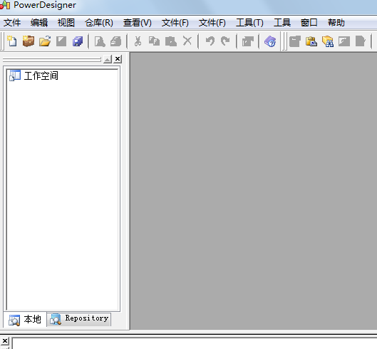Click the Paste as Shortcut clipboard icon

311,41
